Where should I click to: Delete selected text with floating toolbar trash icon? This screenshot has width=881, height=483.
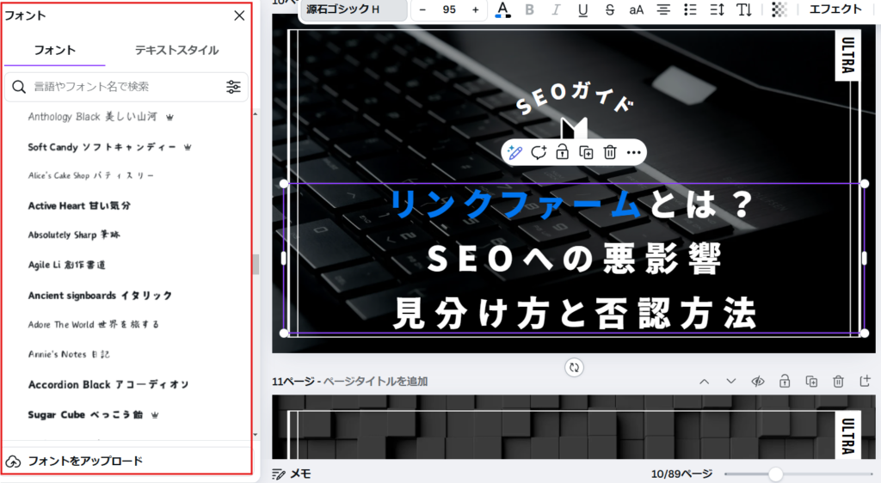[610, 153]
